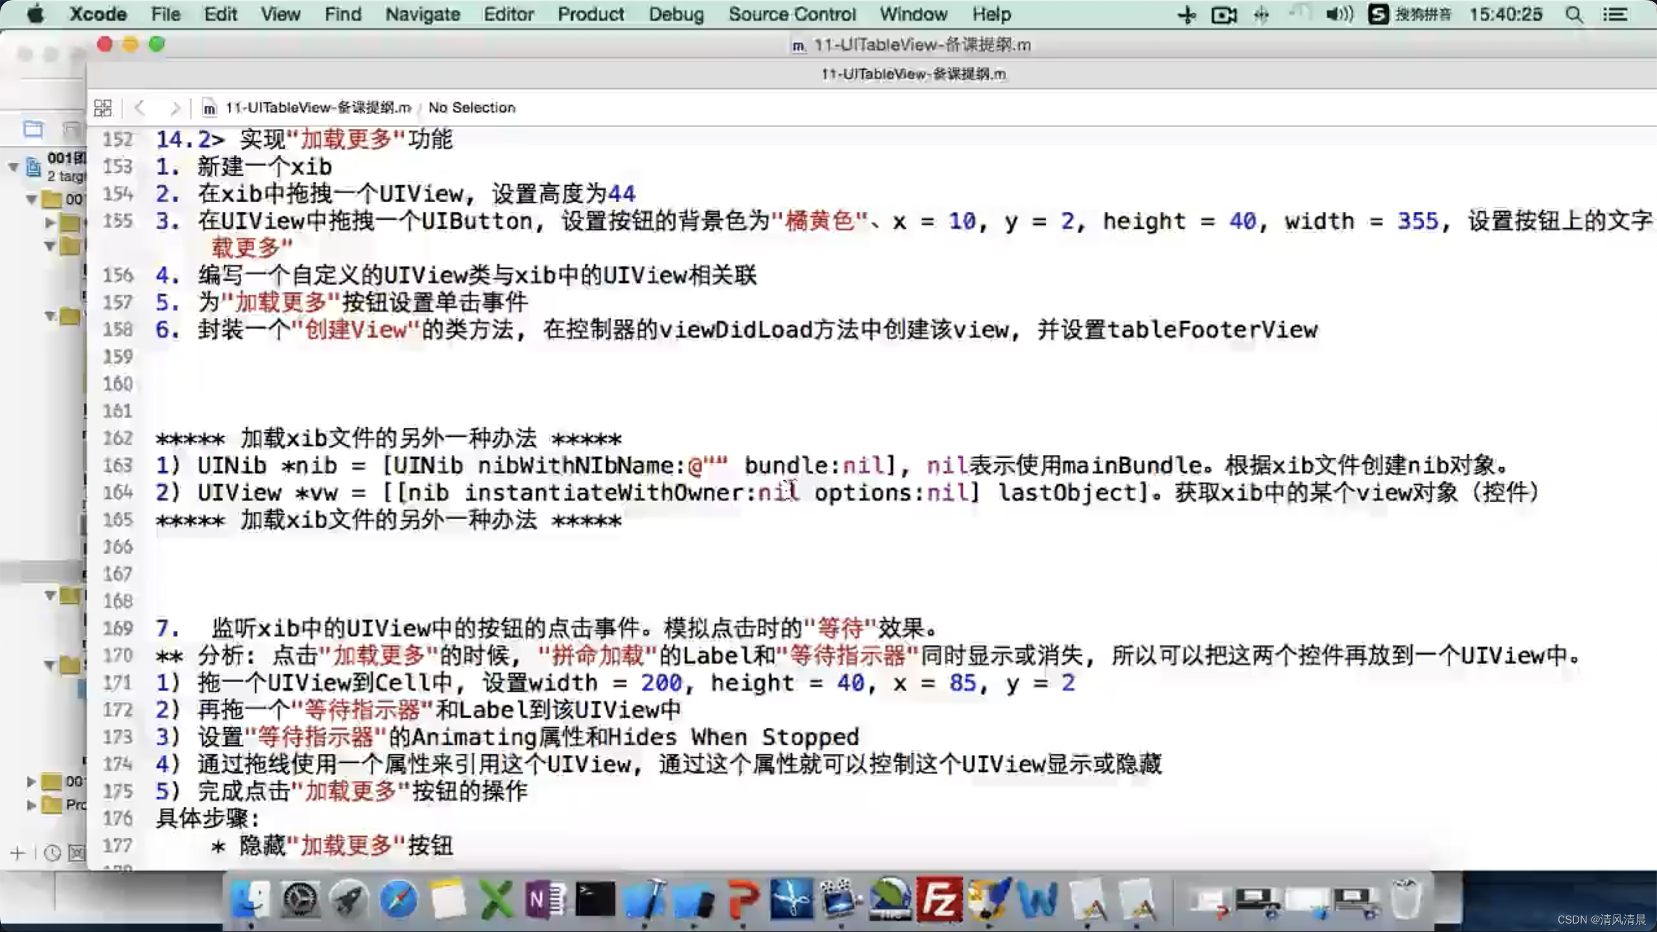Click the forward navigation arrow
The width and height of the screenshot is (1657, 932).
(175, 107)
